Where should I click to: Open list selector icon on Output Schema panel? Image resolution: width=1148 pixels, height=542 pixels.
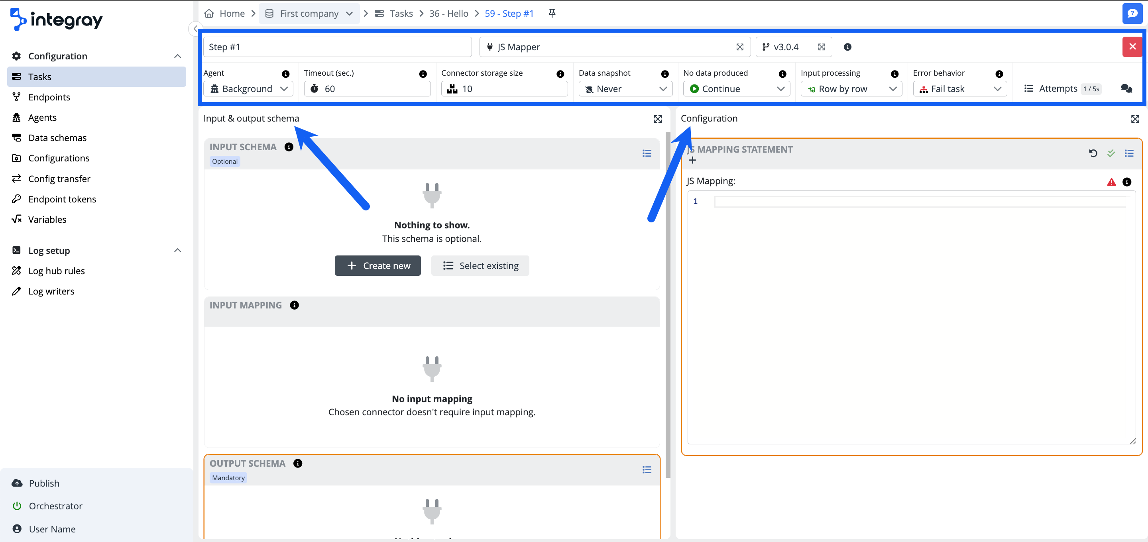point(647,469)
